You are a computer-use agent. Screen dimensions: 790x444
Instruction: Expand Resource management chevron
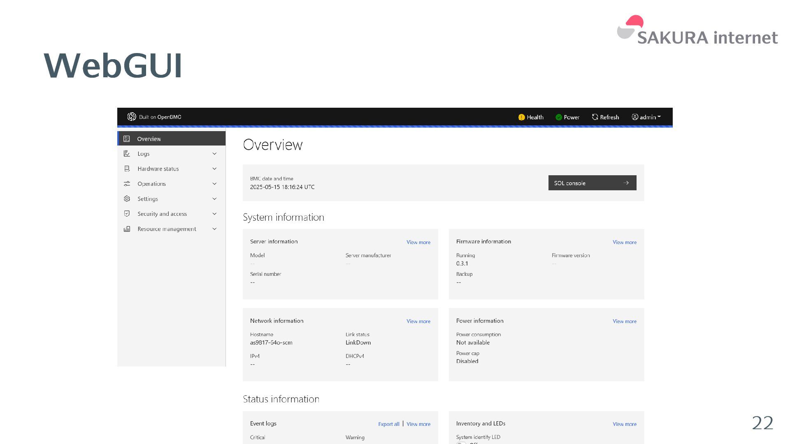pyautogui.click(x=214, y=229)
